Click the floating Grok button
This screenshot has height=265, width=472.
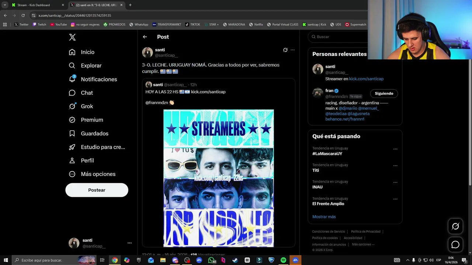pyautogui.click(x=455, y=226)
